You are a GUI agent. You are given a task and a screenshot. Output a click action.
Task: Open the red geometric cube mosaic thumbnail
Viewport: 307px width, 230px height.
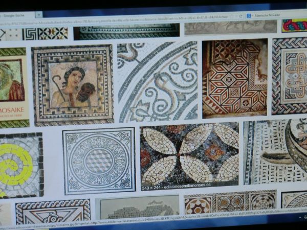[x=235, y=78]
